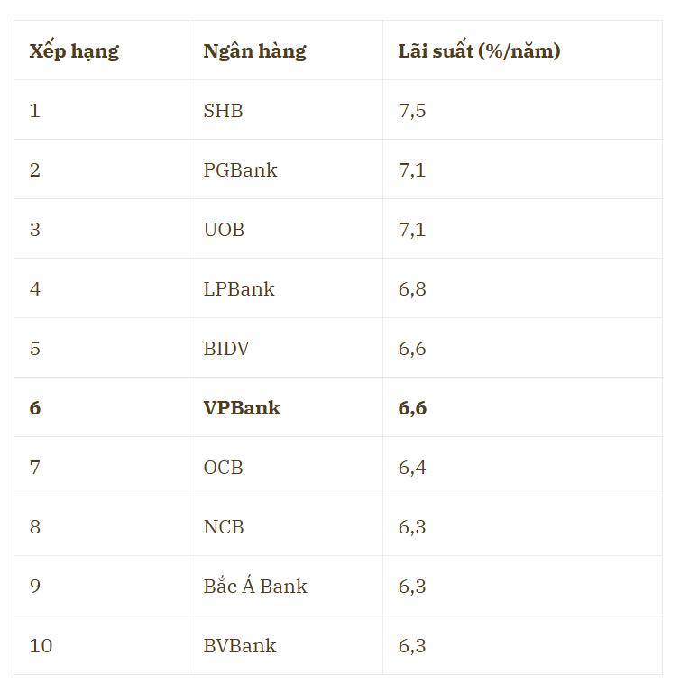This screenshot has width=680, height=683.
Task: Click rank number 10 cell
Action: 41,646
